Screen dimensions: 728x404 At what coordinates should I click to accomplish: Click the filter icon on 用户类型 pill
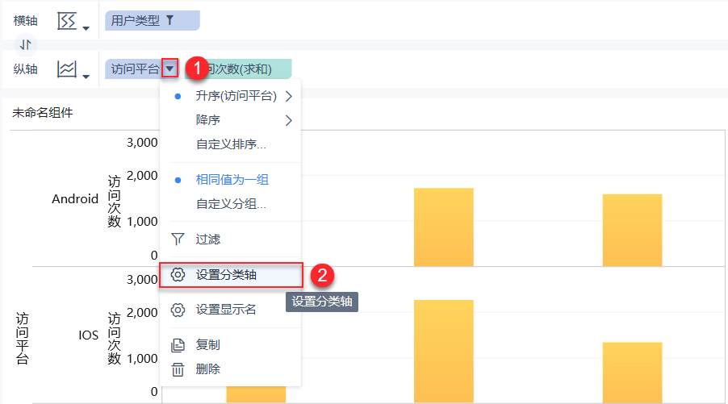click(169, 21)
